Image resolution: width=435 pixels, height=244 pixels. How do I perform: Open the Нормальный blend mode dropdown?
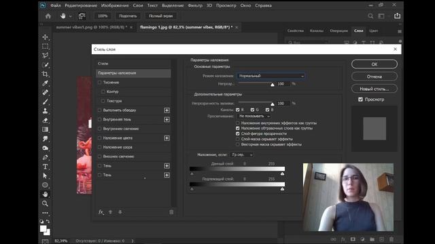click(x=271, y=76)
